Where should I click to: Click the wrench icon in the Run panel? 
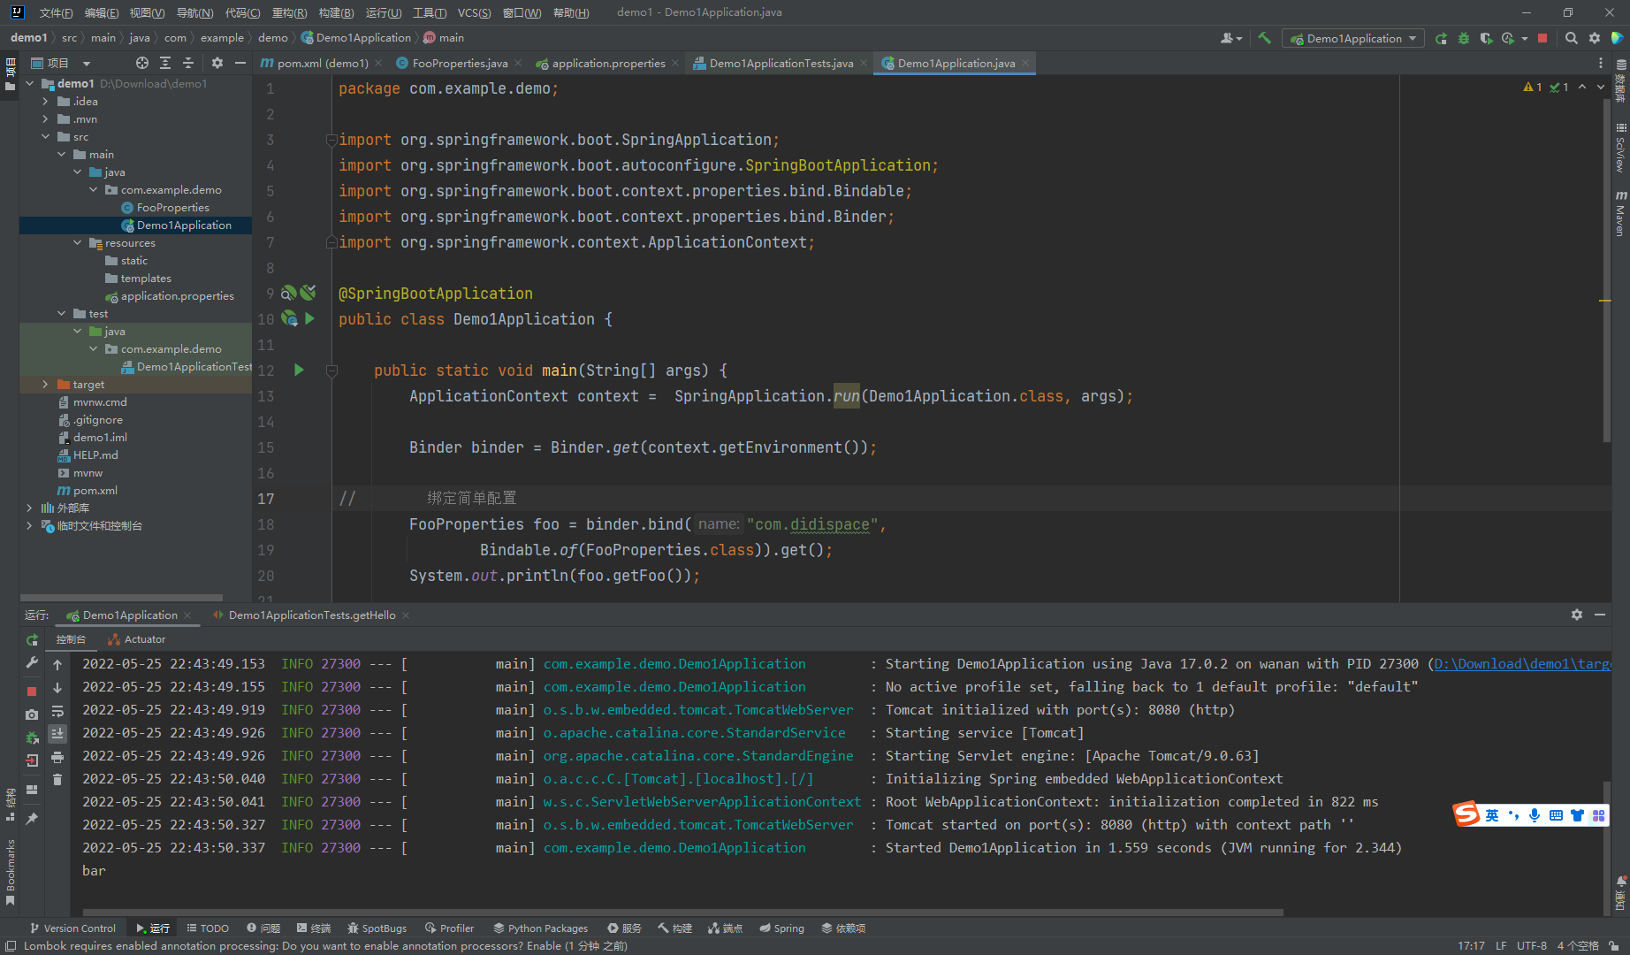click(x=32, y=662)
